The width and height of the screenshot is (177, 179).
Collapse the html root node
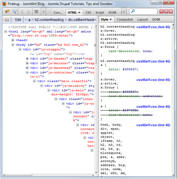pyautogui.click(x=6, y=31)
